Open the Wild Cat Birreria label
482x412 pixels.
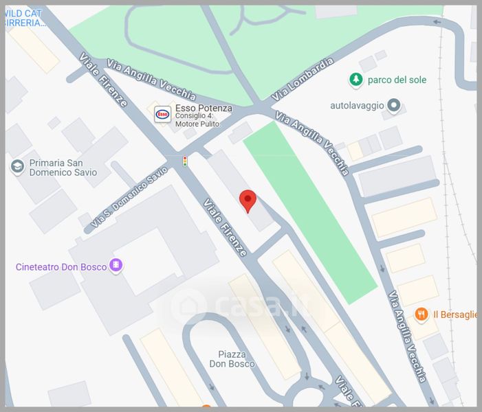tap(23, 18)
